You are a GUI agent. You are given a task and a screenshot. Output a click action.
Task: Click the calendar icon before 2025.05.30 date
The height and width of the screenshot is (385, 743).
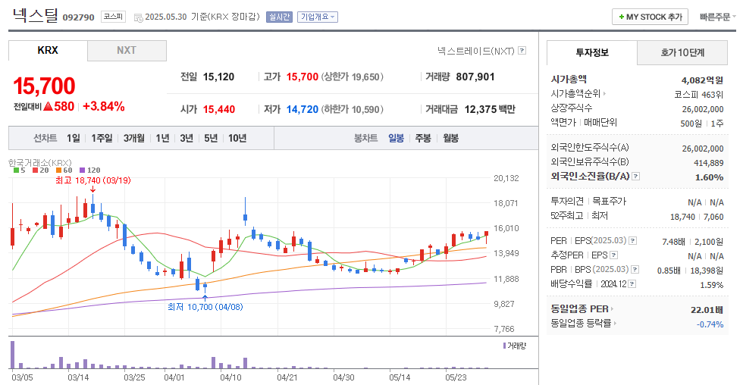tap(138, 17)
